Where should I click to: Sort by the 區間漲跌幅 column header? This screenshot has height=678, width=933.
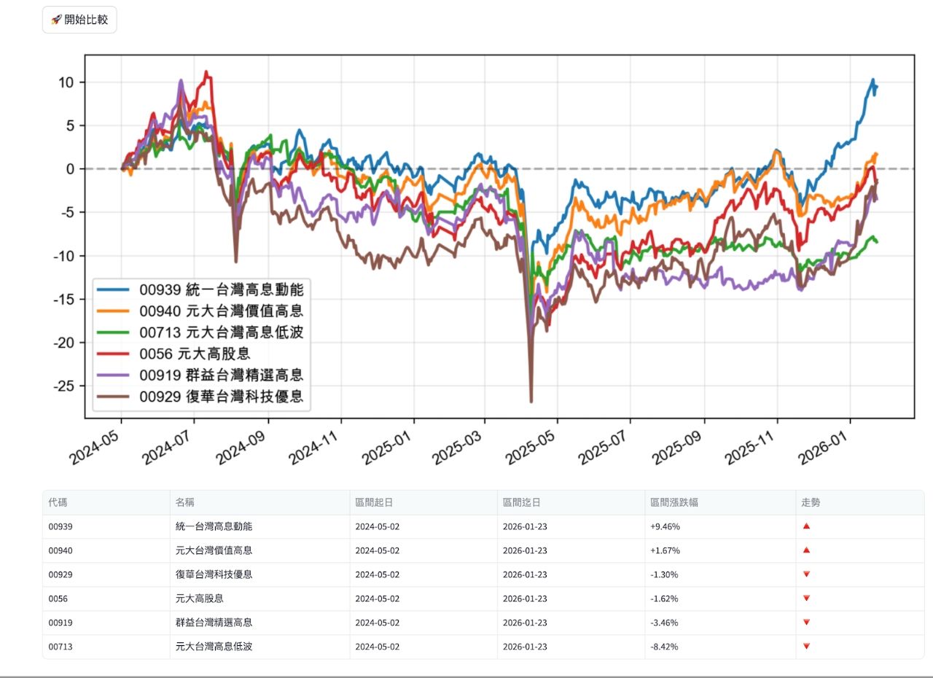(x=669, y=503)
